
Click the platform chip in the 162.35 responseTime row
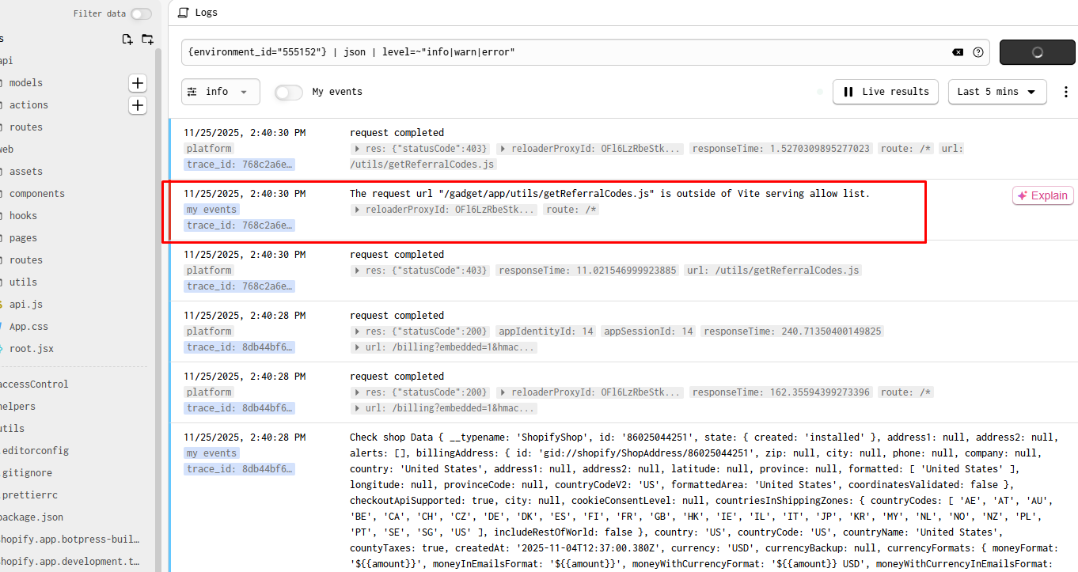pyautogui.click(x=209, y=392)
